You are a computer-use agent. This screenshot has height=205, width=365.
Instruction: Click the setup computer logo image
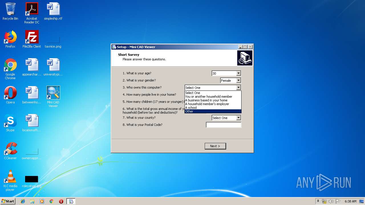245,58
